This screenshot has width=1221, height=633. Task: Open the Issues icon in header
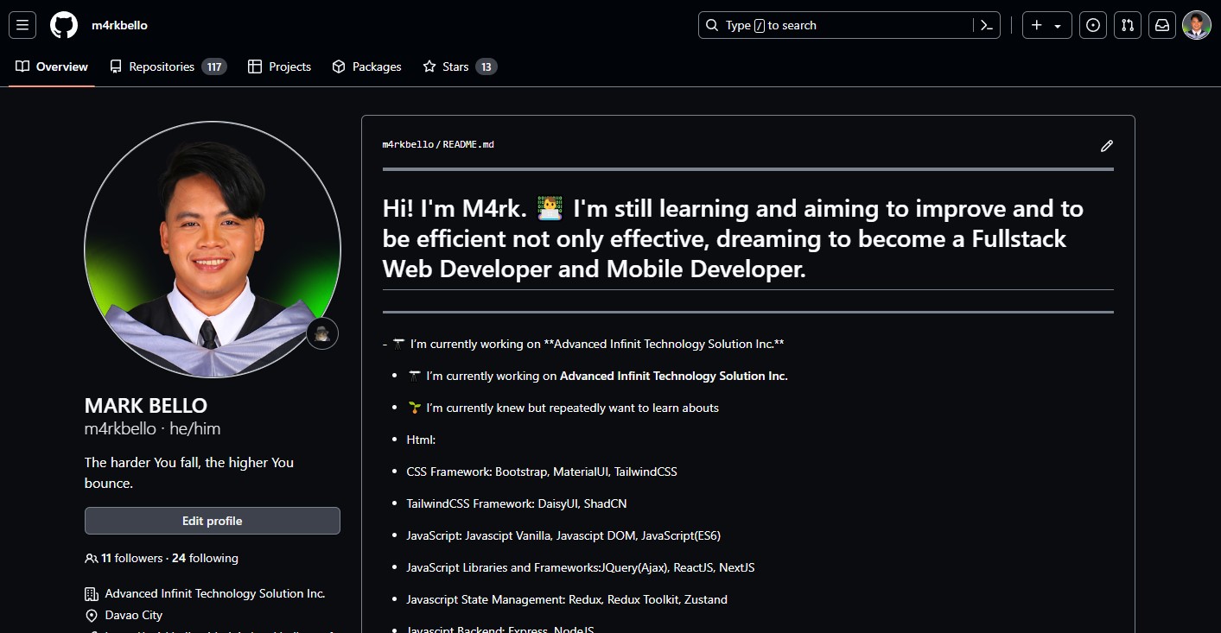1093,25
